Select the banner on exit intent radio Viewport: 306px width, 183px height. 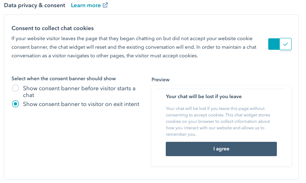[x=15, y=104]
